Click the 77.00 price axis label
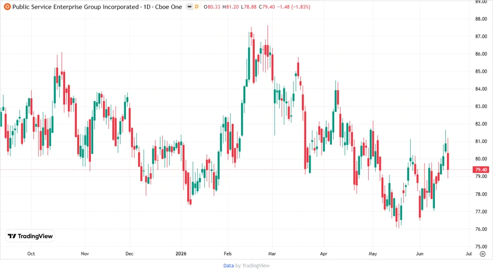Viewport: 493px width, 272px height. pyautogui.click(x=481, y=212)
